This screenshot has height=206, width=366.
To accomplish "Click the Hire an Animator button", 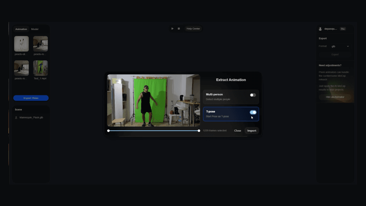I will click(x=335, y=97).
